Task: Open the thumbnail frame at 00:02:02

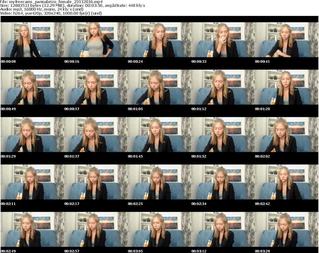Action: point(287,135)
